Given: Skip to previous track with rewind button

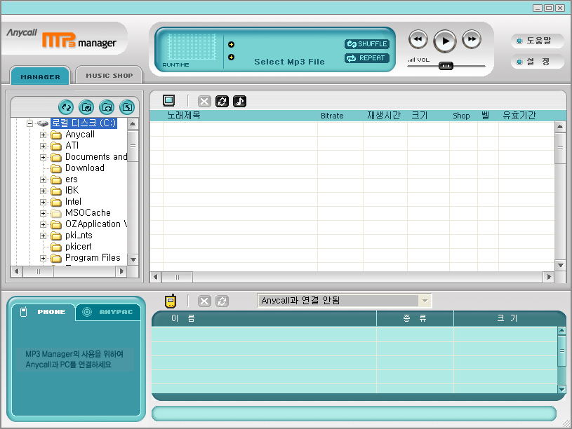Looking at the screenshot, I should [418, 39].
